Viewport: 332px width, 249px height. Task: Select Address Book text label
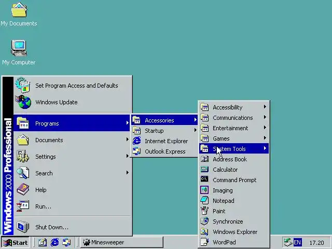click(x=230, y=159)
